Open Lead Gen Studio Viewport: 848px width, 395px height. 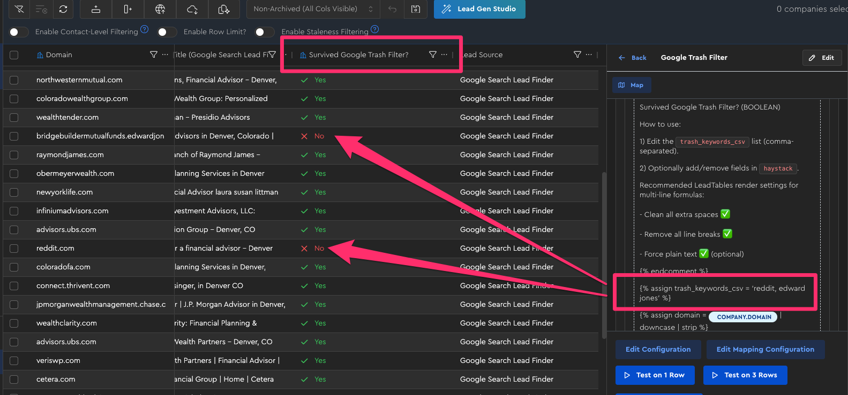point(479,9)
